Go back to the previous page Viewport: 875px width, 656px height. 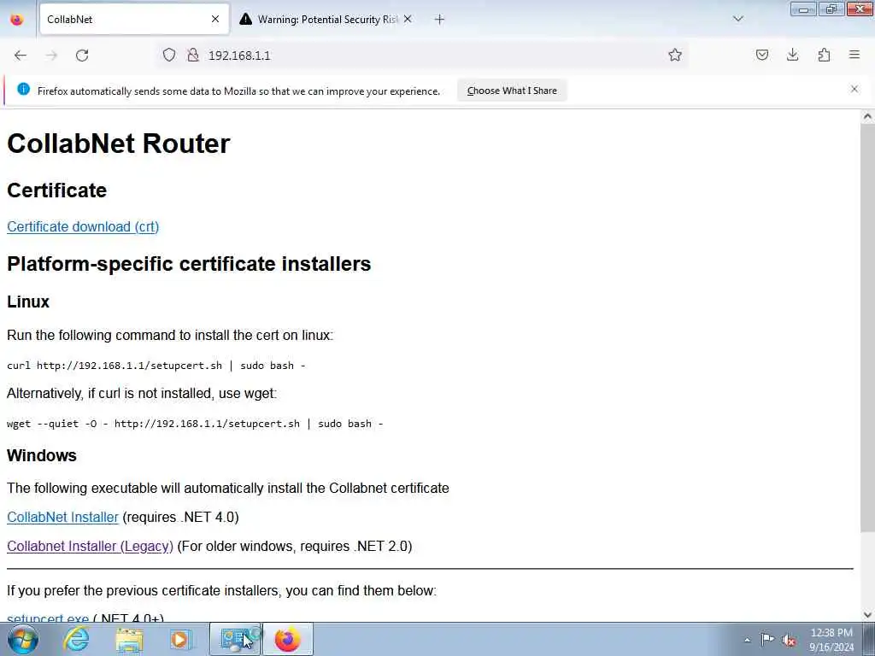pos(21,56)
